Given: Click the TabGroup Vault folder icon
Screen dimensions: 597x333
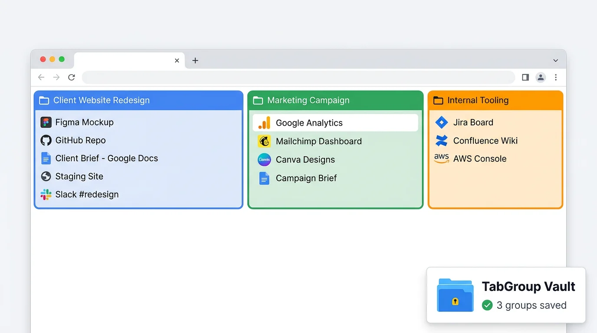Looking at the screenshot, I should [x=455, y=295].
